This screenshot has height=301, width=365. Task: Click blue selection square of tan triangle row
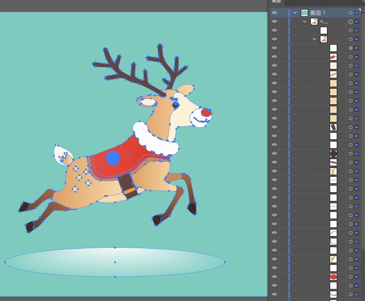click(x=356, y=259)
